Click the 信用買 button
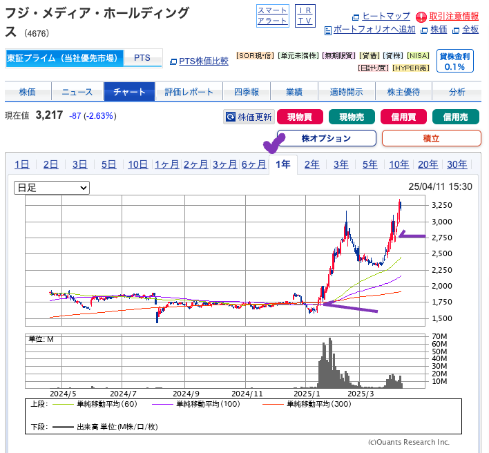489x453 pixels. pos(403,117)
